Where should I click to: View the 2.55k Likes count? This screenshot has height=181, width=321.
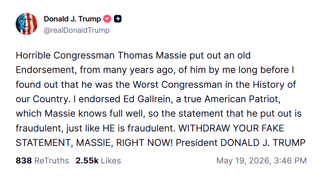pos(98,161)
